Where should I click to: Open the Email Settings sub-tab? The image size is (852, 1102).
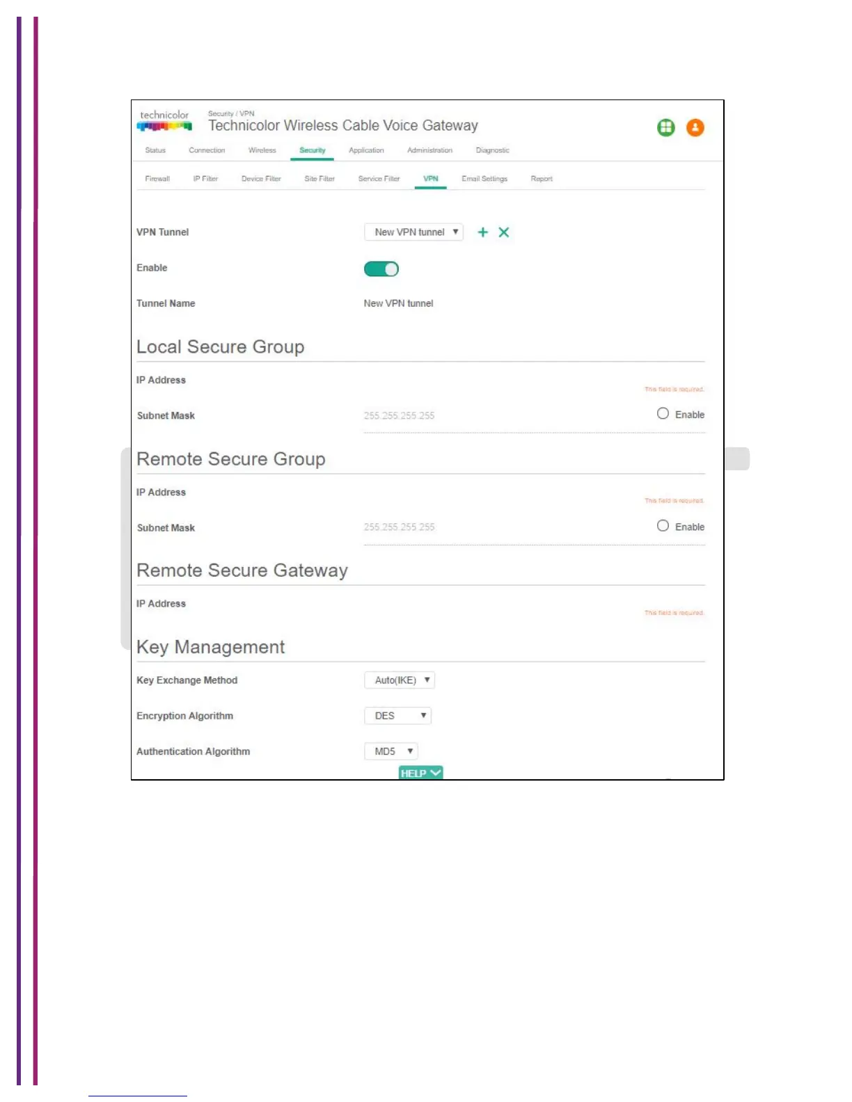pyautogui.click(x=484, y=179)
